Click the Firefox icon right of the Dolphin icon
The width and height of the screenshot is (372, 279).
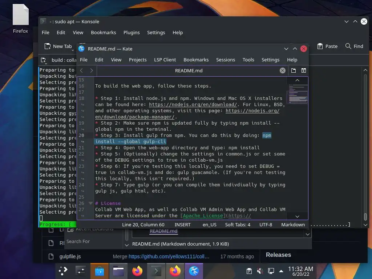[137, 271]
